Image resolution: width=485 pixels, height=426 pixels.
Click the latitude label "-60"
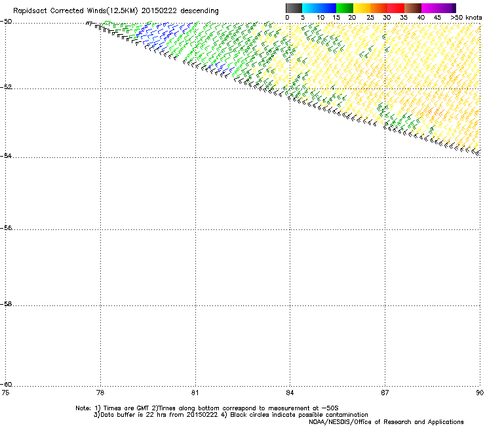pos(6,385)
